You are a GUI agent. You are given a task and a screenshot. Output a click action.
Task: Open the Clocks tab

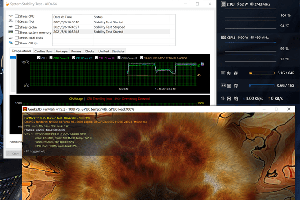[x=90, y=51]
